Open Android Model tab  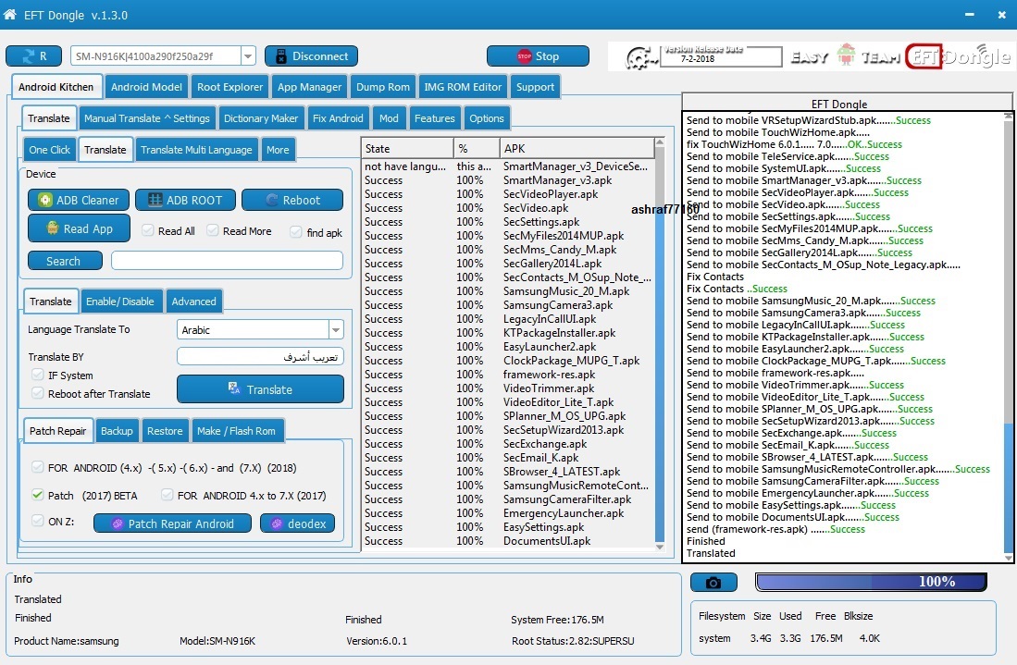click(146, 87)
